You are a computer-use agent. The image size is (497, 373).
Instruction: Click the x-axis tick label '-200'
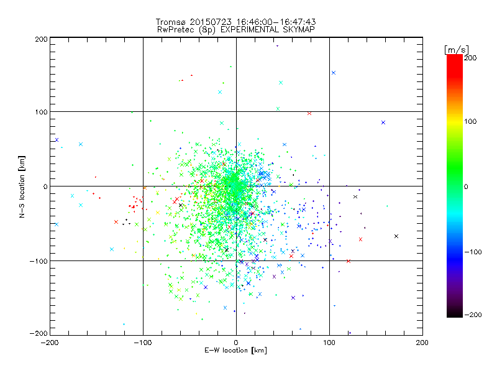tap(50, 343)
